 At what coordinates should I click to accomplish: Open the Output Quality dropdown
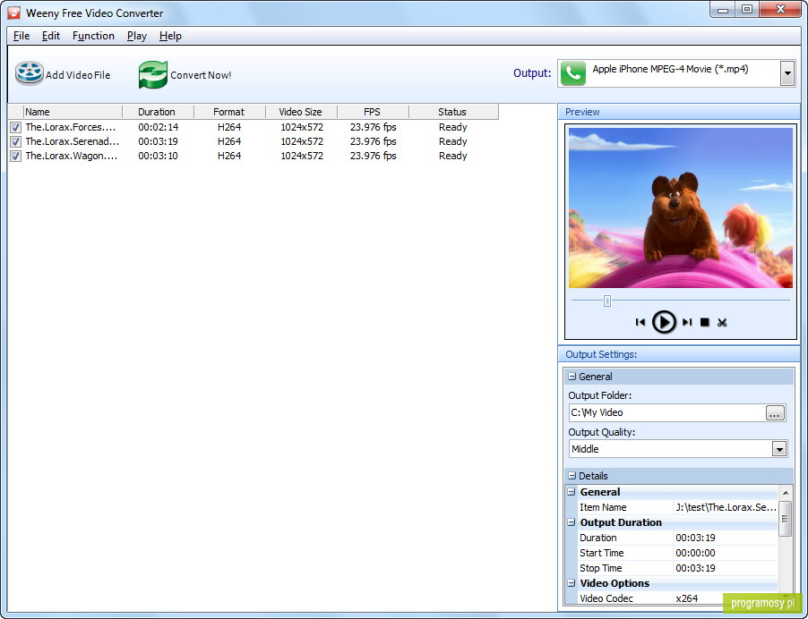778,449
